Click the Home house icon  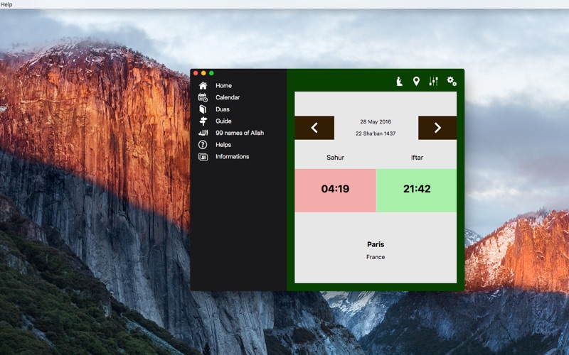[203, 85]
